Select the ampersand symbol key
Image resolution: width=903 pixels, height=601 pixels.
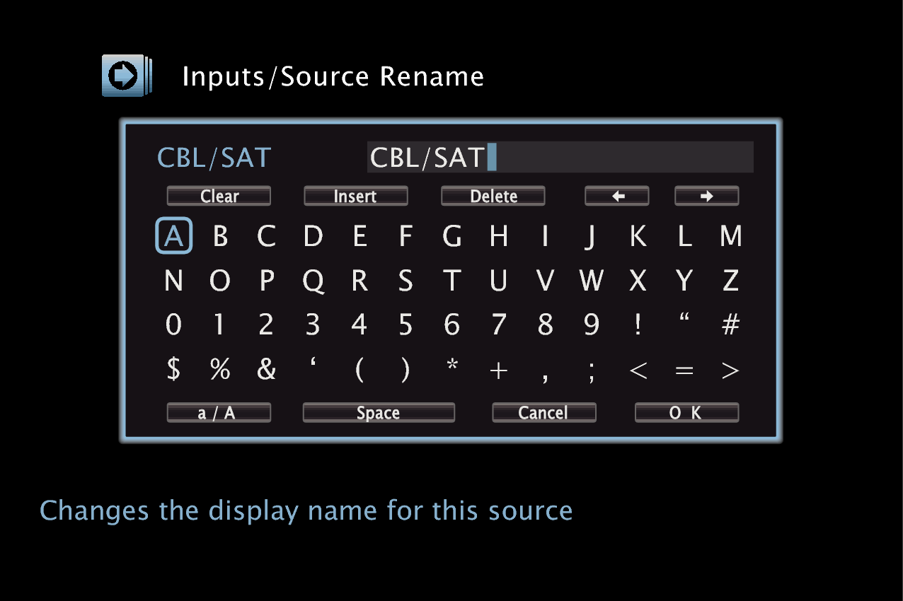coord(266,370)
